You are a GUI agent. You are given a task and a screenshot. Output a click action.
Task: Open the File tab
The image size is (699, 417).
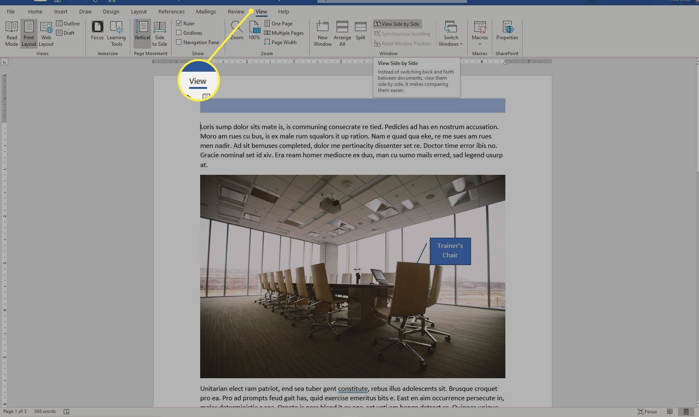coord(11,11)
